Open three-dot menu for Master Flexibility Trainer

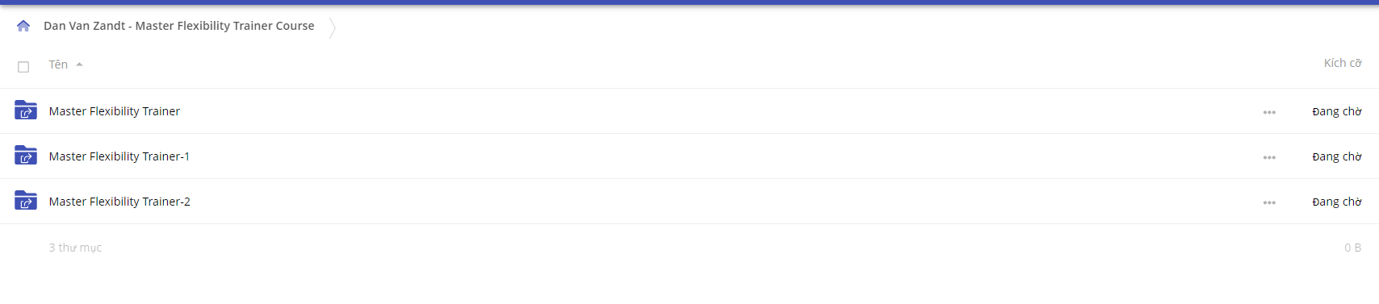(x=1269, y=112)
